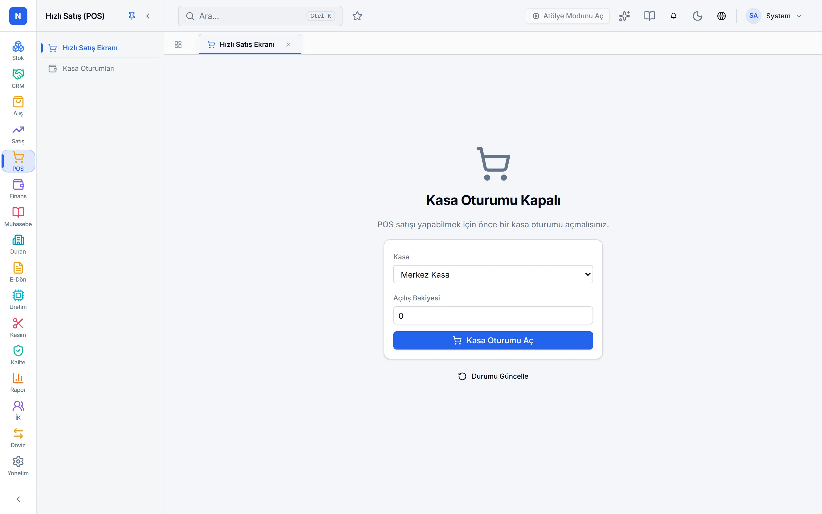Open the Kesim cutting module
This screenshot has height=514, width=822.
pos(18,328)
